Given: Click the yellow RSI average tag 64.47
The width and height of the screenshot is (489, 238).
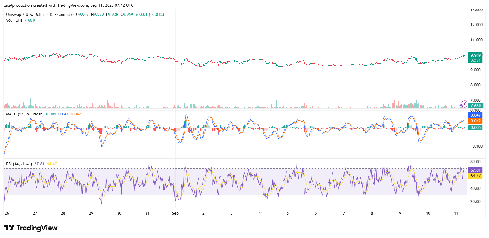Looking at the screenshot, I should (476, 176).
